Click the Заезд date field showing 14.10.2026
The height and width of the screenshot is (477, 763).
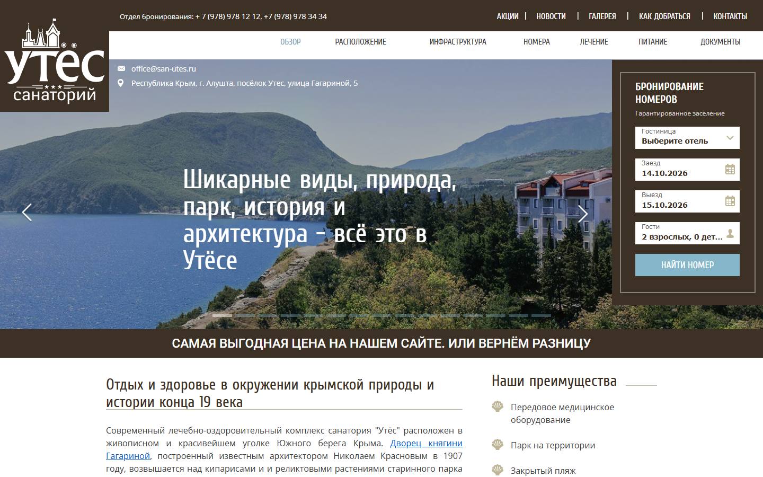coord(687,170)
